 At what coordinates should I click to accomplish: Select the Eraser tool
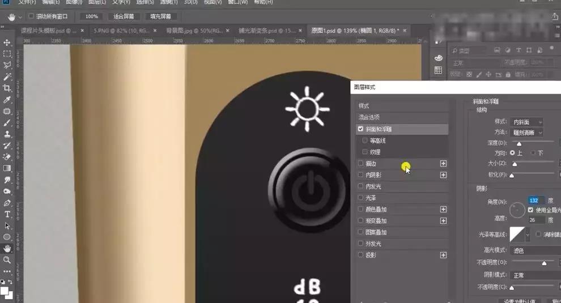point(7,157)
